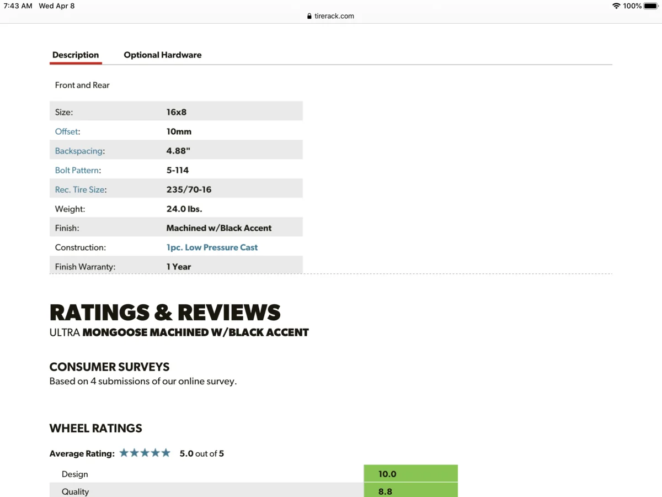Click the average rating stars
Viewport: 662px width, 497px height.
(x=145, y=453)
